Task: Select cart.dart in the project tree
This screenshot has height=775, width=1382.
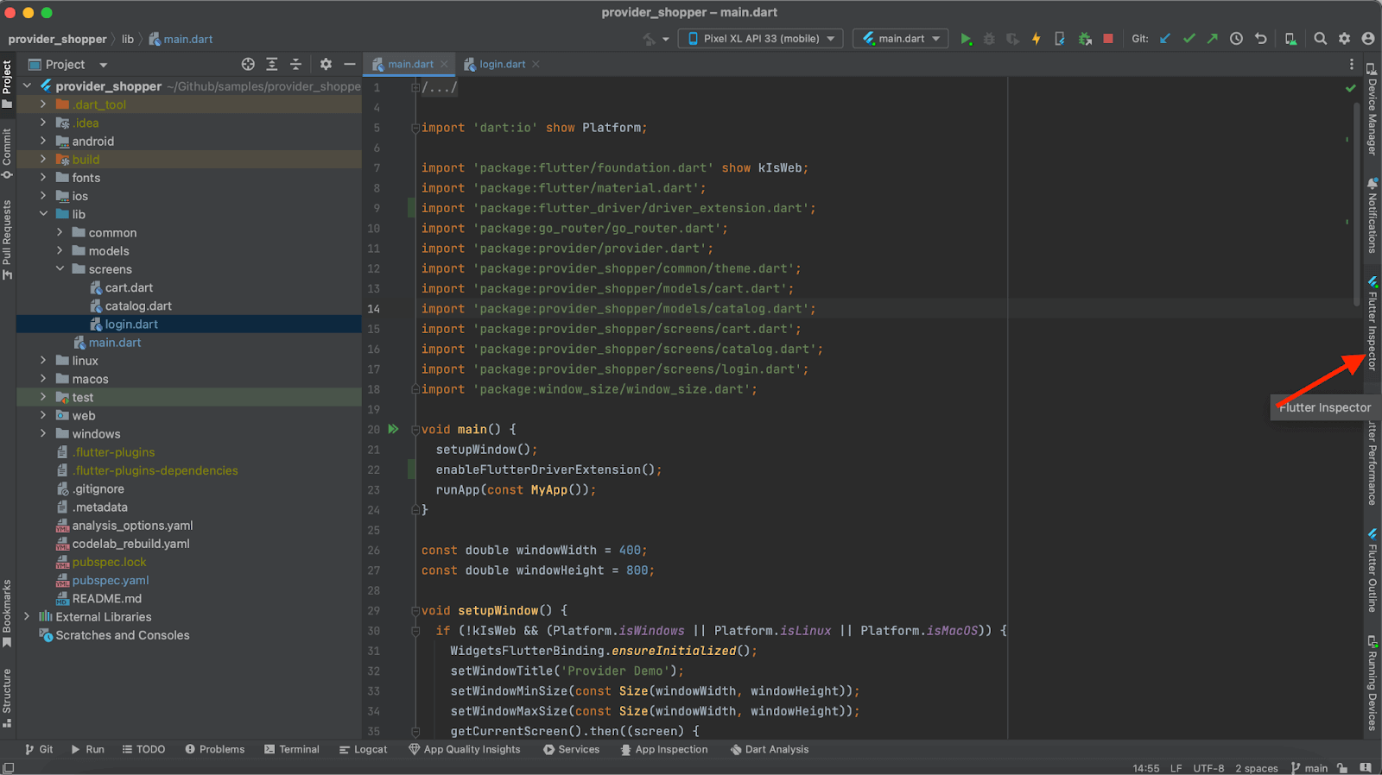Action: [129, 287]
